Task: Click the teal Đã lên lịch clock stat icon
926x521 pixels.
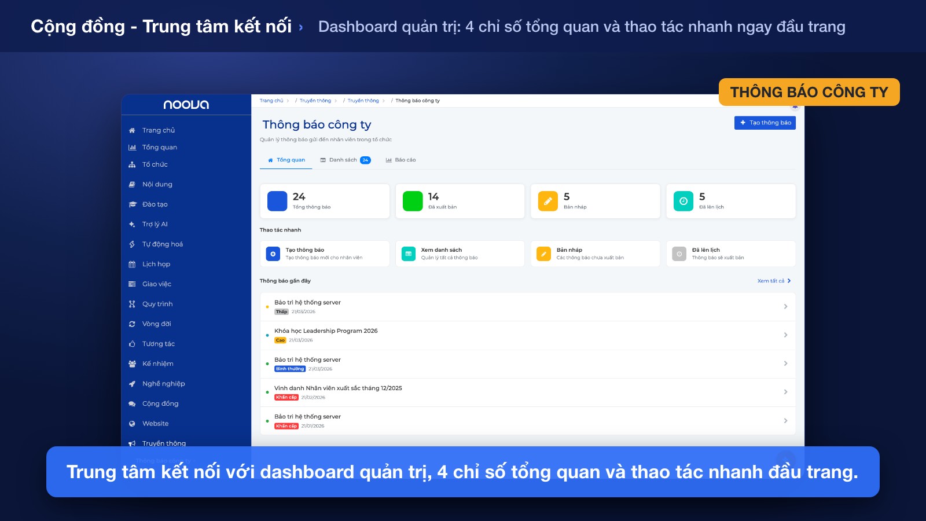Action: pyautogui.click(x=684, y=201)
